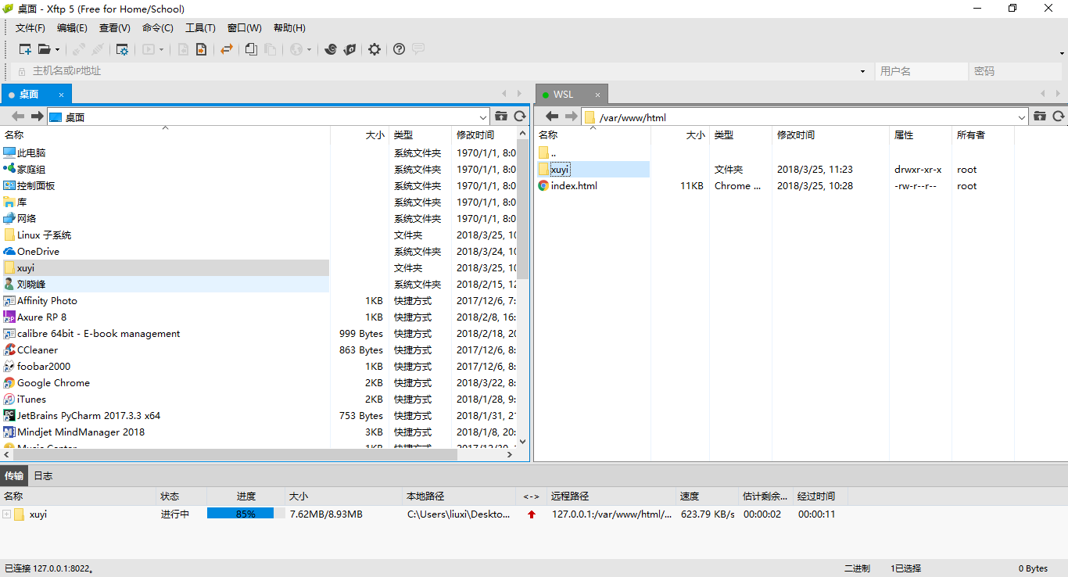This screenshot has width=1068, height=577.
Task: Click the 用户名 input field
Action: (x=919, y=71)
